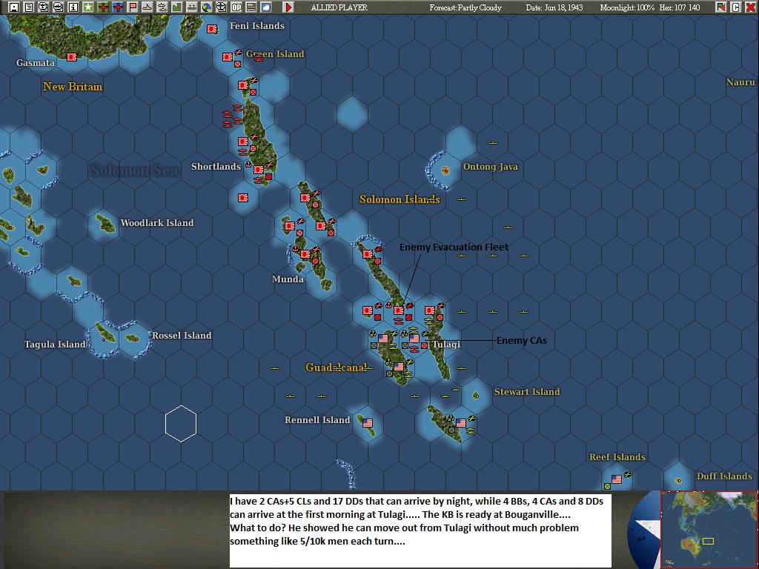
Task: Select the Japanese base flag at Green Island
Action: click(228, 57)
